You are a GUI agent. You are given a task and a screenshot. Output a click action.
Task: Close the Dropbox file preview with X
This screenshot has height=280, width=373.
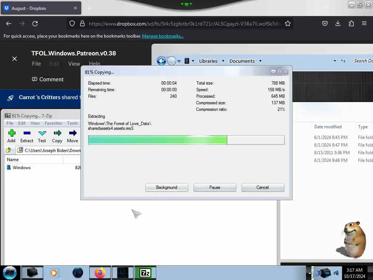click(x=15, y=59)
